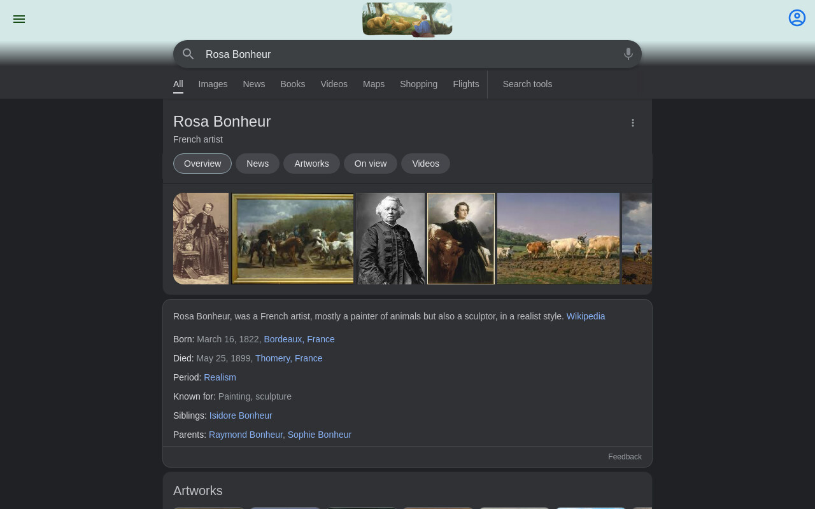This screenshot has height=509, width=815.
Task: Open the Maps search tab
Action: [x=374, y=84]
